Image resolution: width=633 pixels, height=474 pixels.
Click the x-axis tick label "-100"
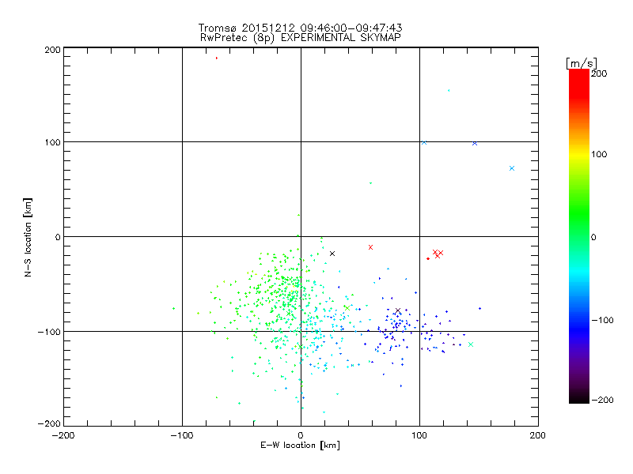click(x=182, y=435)
